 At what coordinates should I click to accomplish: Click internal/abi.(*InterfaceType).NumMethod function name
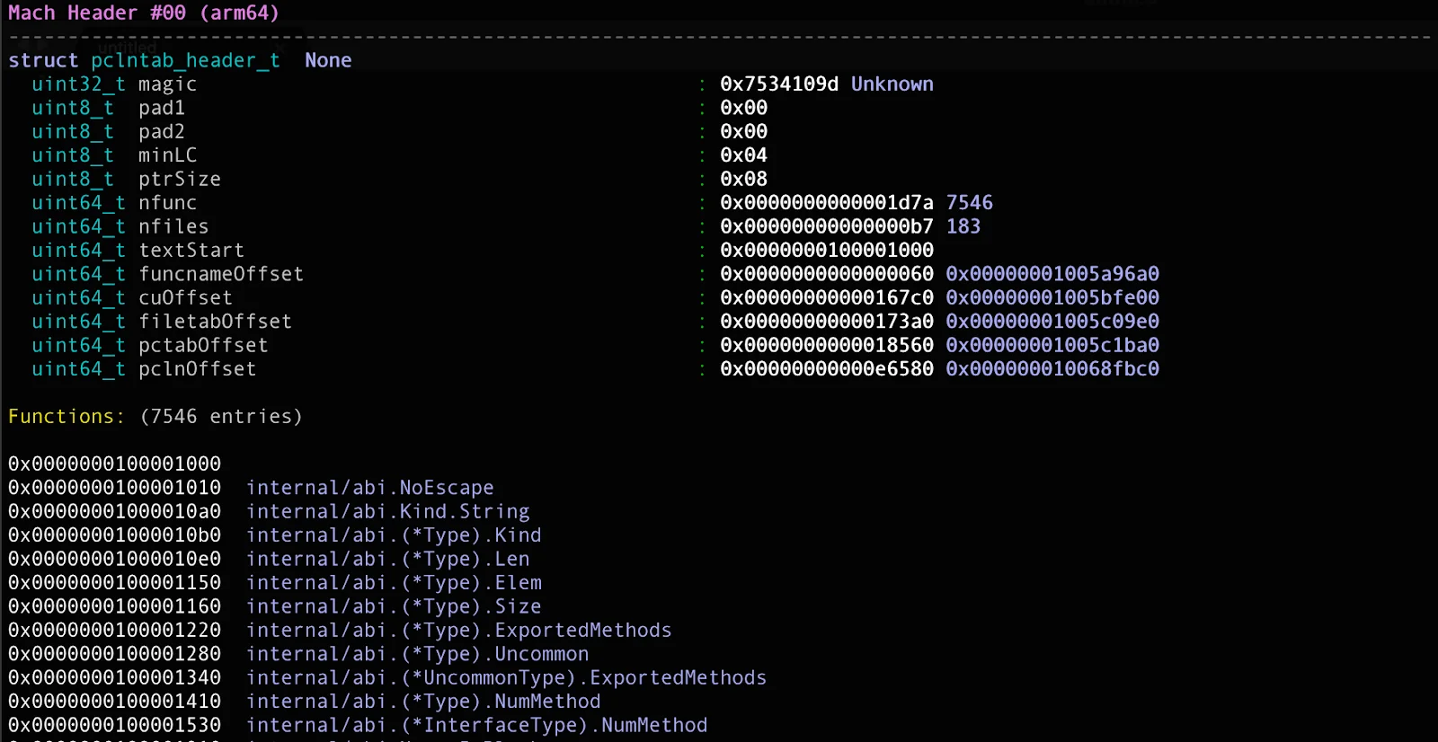tap(477, 725)
